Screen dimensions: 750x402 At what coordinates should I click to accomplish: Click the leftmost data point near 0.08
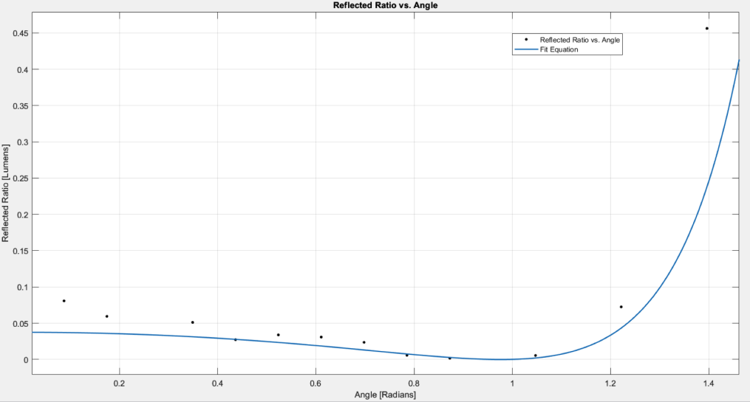tap(64, 301)
